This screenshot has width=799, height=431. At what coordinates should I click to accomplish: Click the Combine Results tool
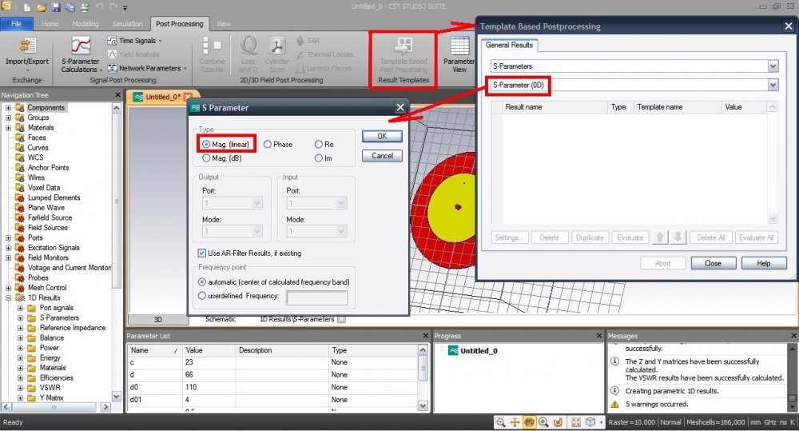[212, 54]
